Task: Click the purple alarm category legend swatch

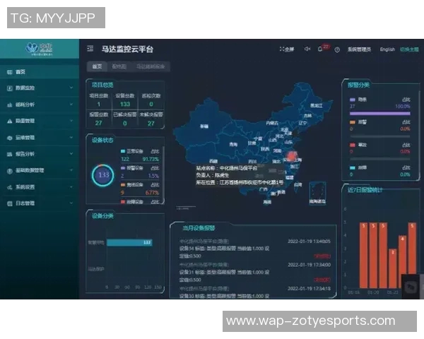Action: pos(353,100)
